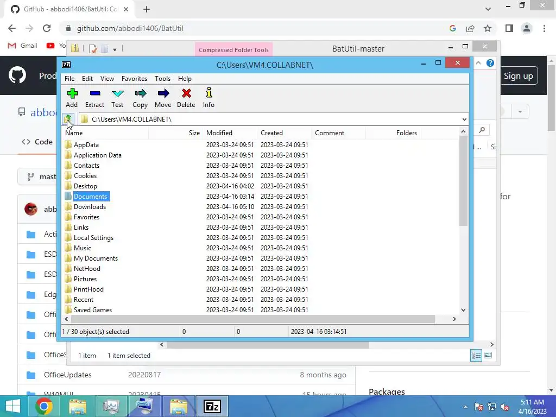Open the Chrome tab search chevron
Screen dimensions: 556x417
click(488, 9)
